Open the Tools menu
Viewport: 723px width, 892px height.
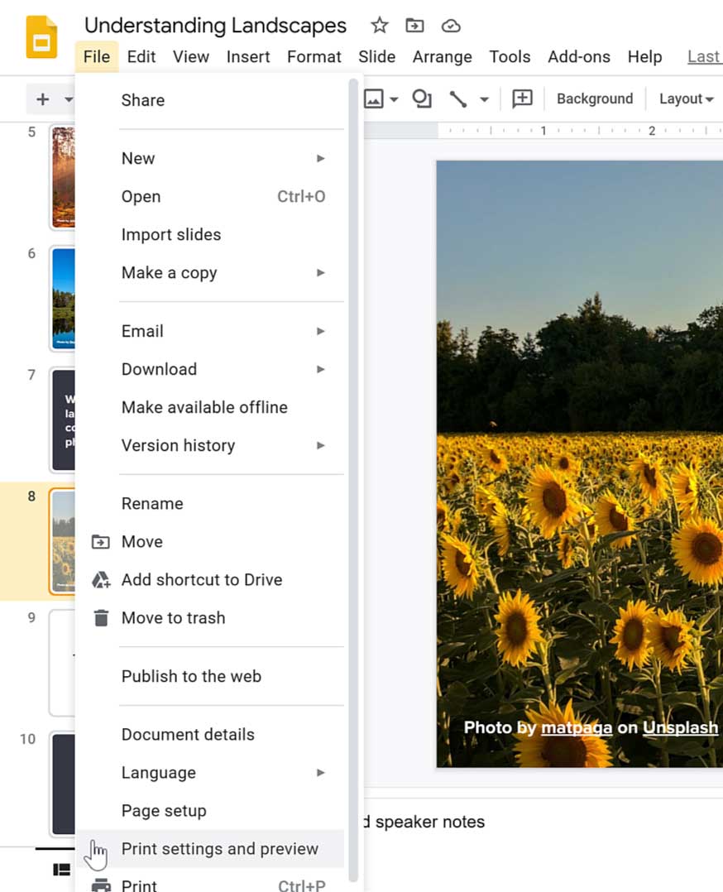coord(510,56)
